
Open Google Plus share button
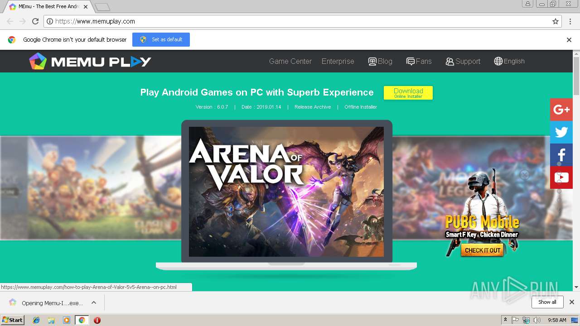(561, 110)
